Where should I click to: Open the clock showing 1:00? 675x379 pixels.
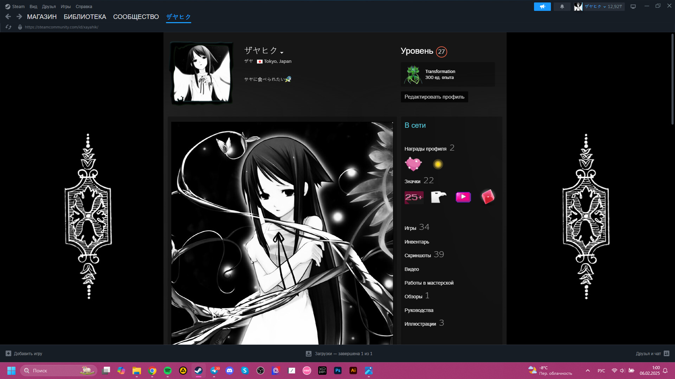tap(650, 371)
